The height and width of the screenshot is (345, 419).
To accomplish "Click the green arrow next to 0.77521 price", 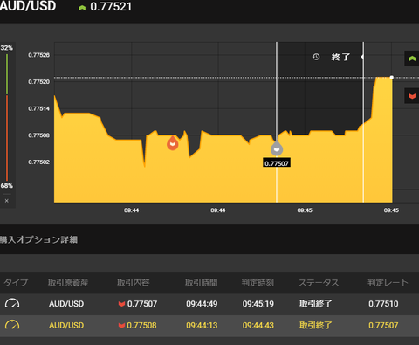I will point(82,8).
